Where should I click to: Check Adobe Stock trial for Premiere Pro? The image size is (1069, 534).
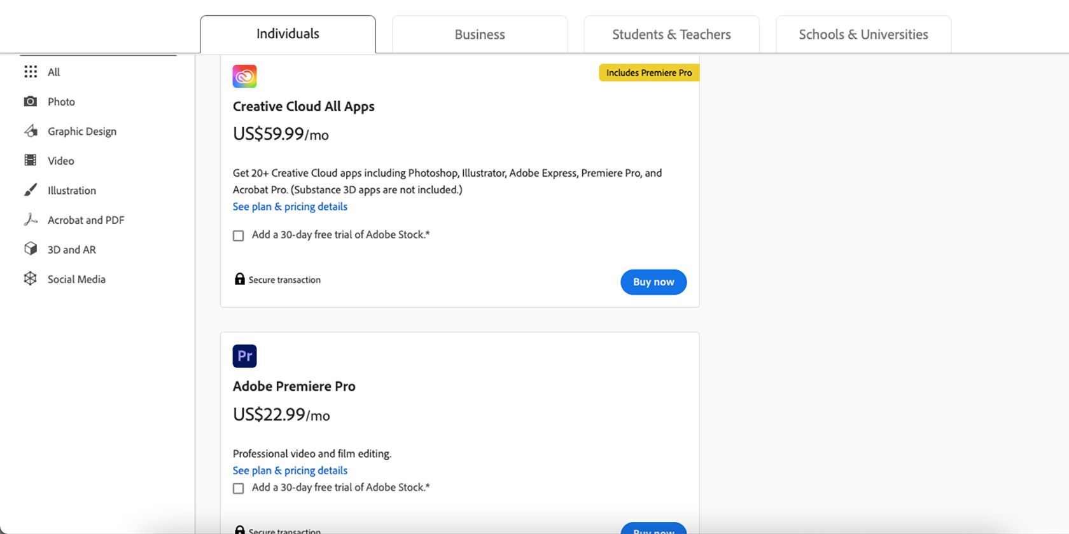click(x=239, y=488)
